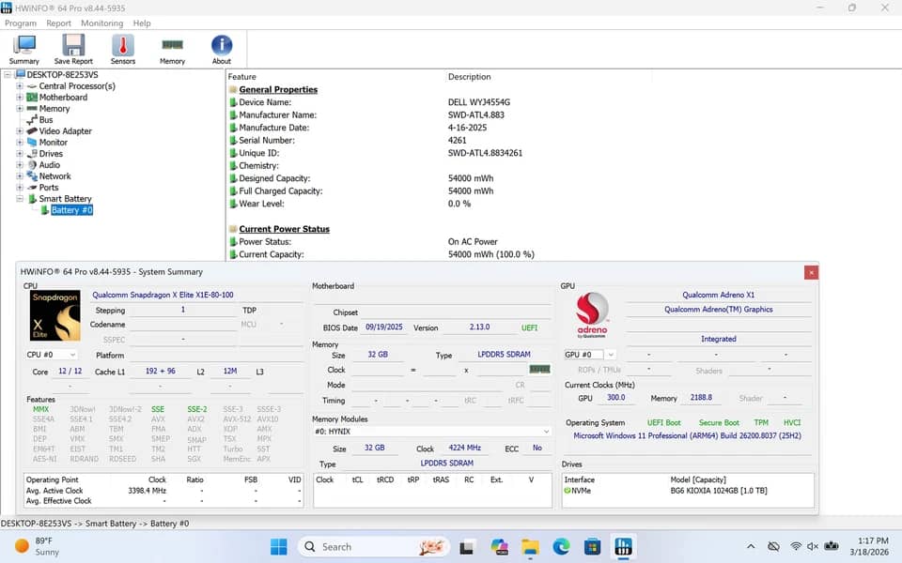
Task: Open File Explorer from the taskbar
Action: (x=530, y=547)
